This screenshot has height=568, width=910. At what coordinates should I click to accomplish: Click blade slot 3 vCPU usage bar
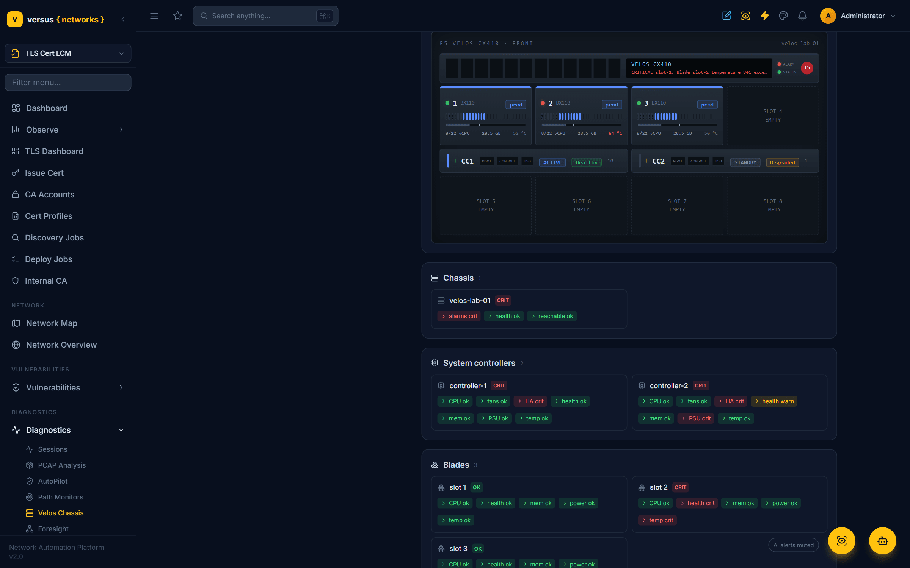677,117
